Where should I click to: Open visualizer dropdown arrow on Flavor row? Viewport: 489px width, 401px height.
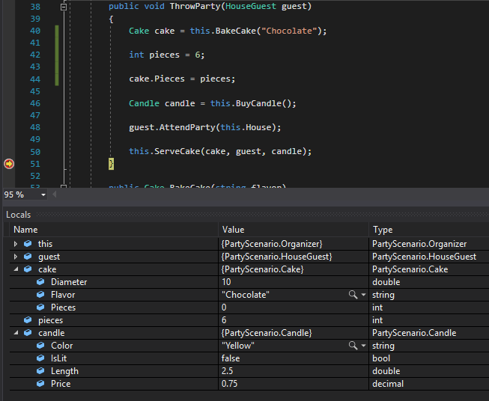click(x=363, y=295)
